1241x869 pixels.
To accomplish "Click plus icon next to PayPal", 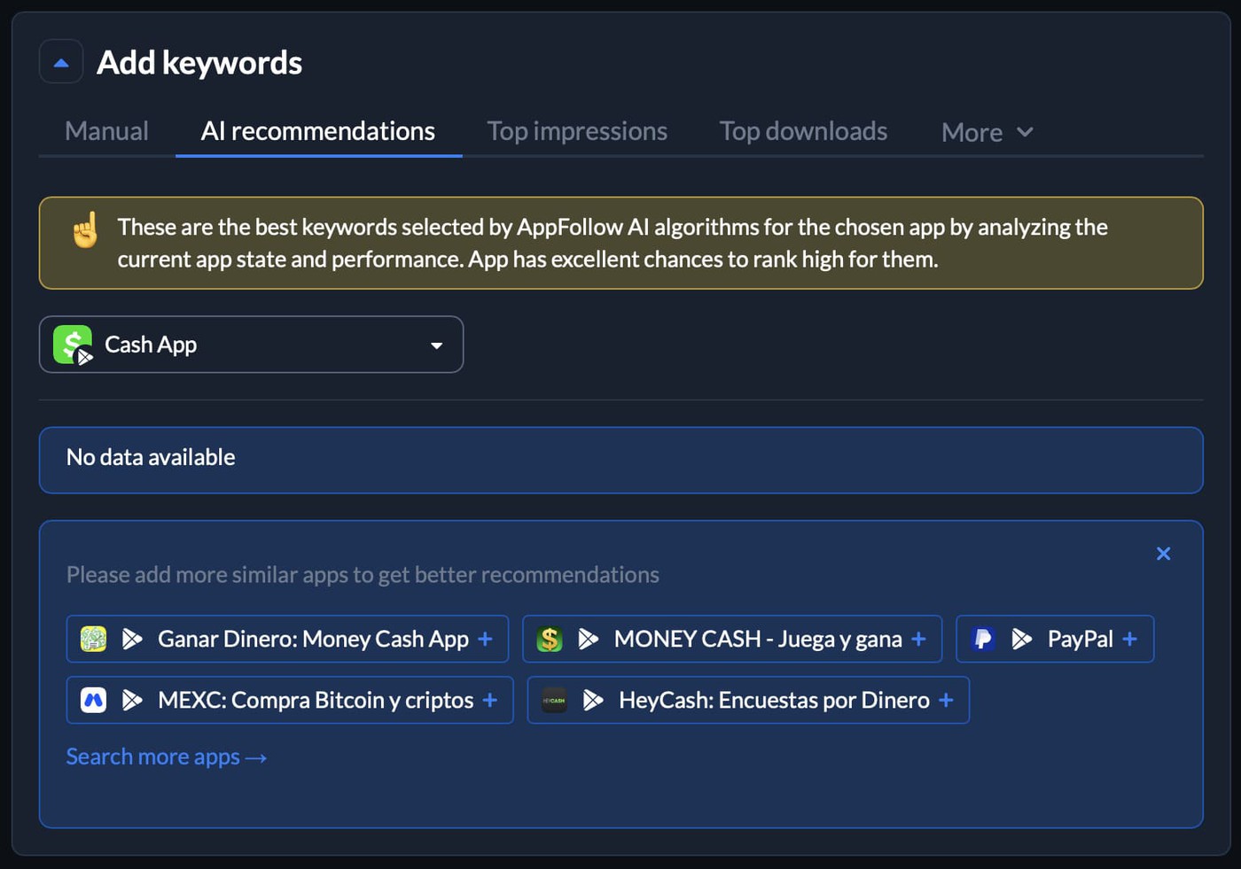I will 1129,639.
